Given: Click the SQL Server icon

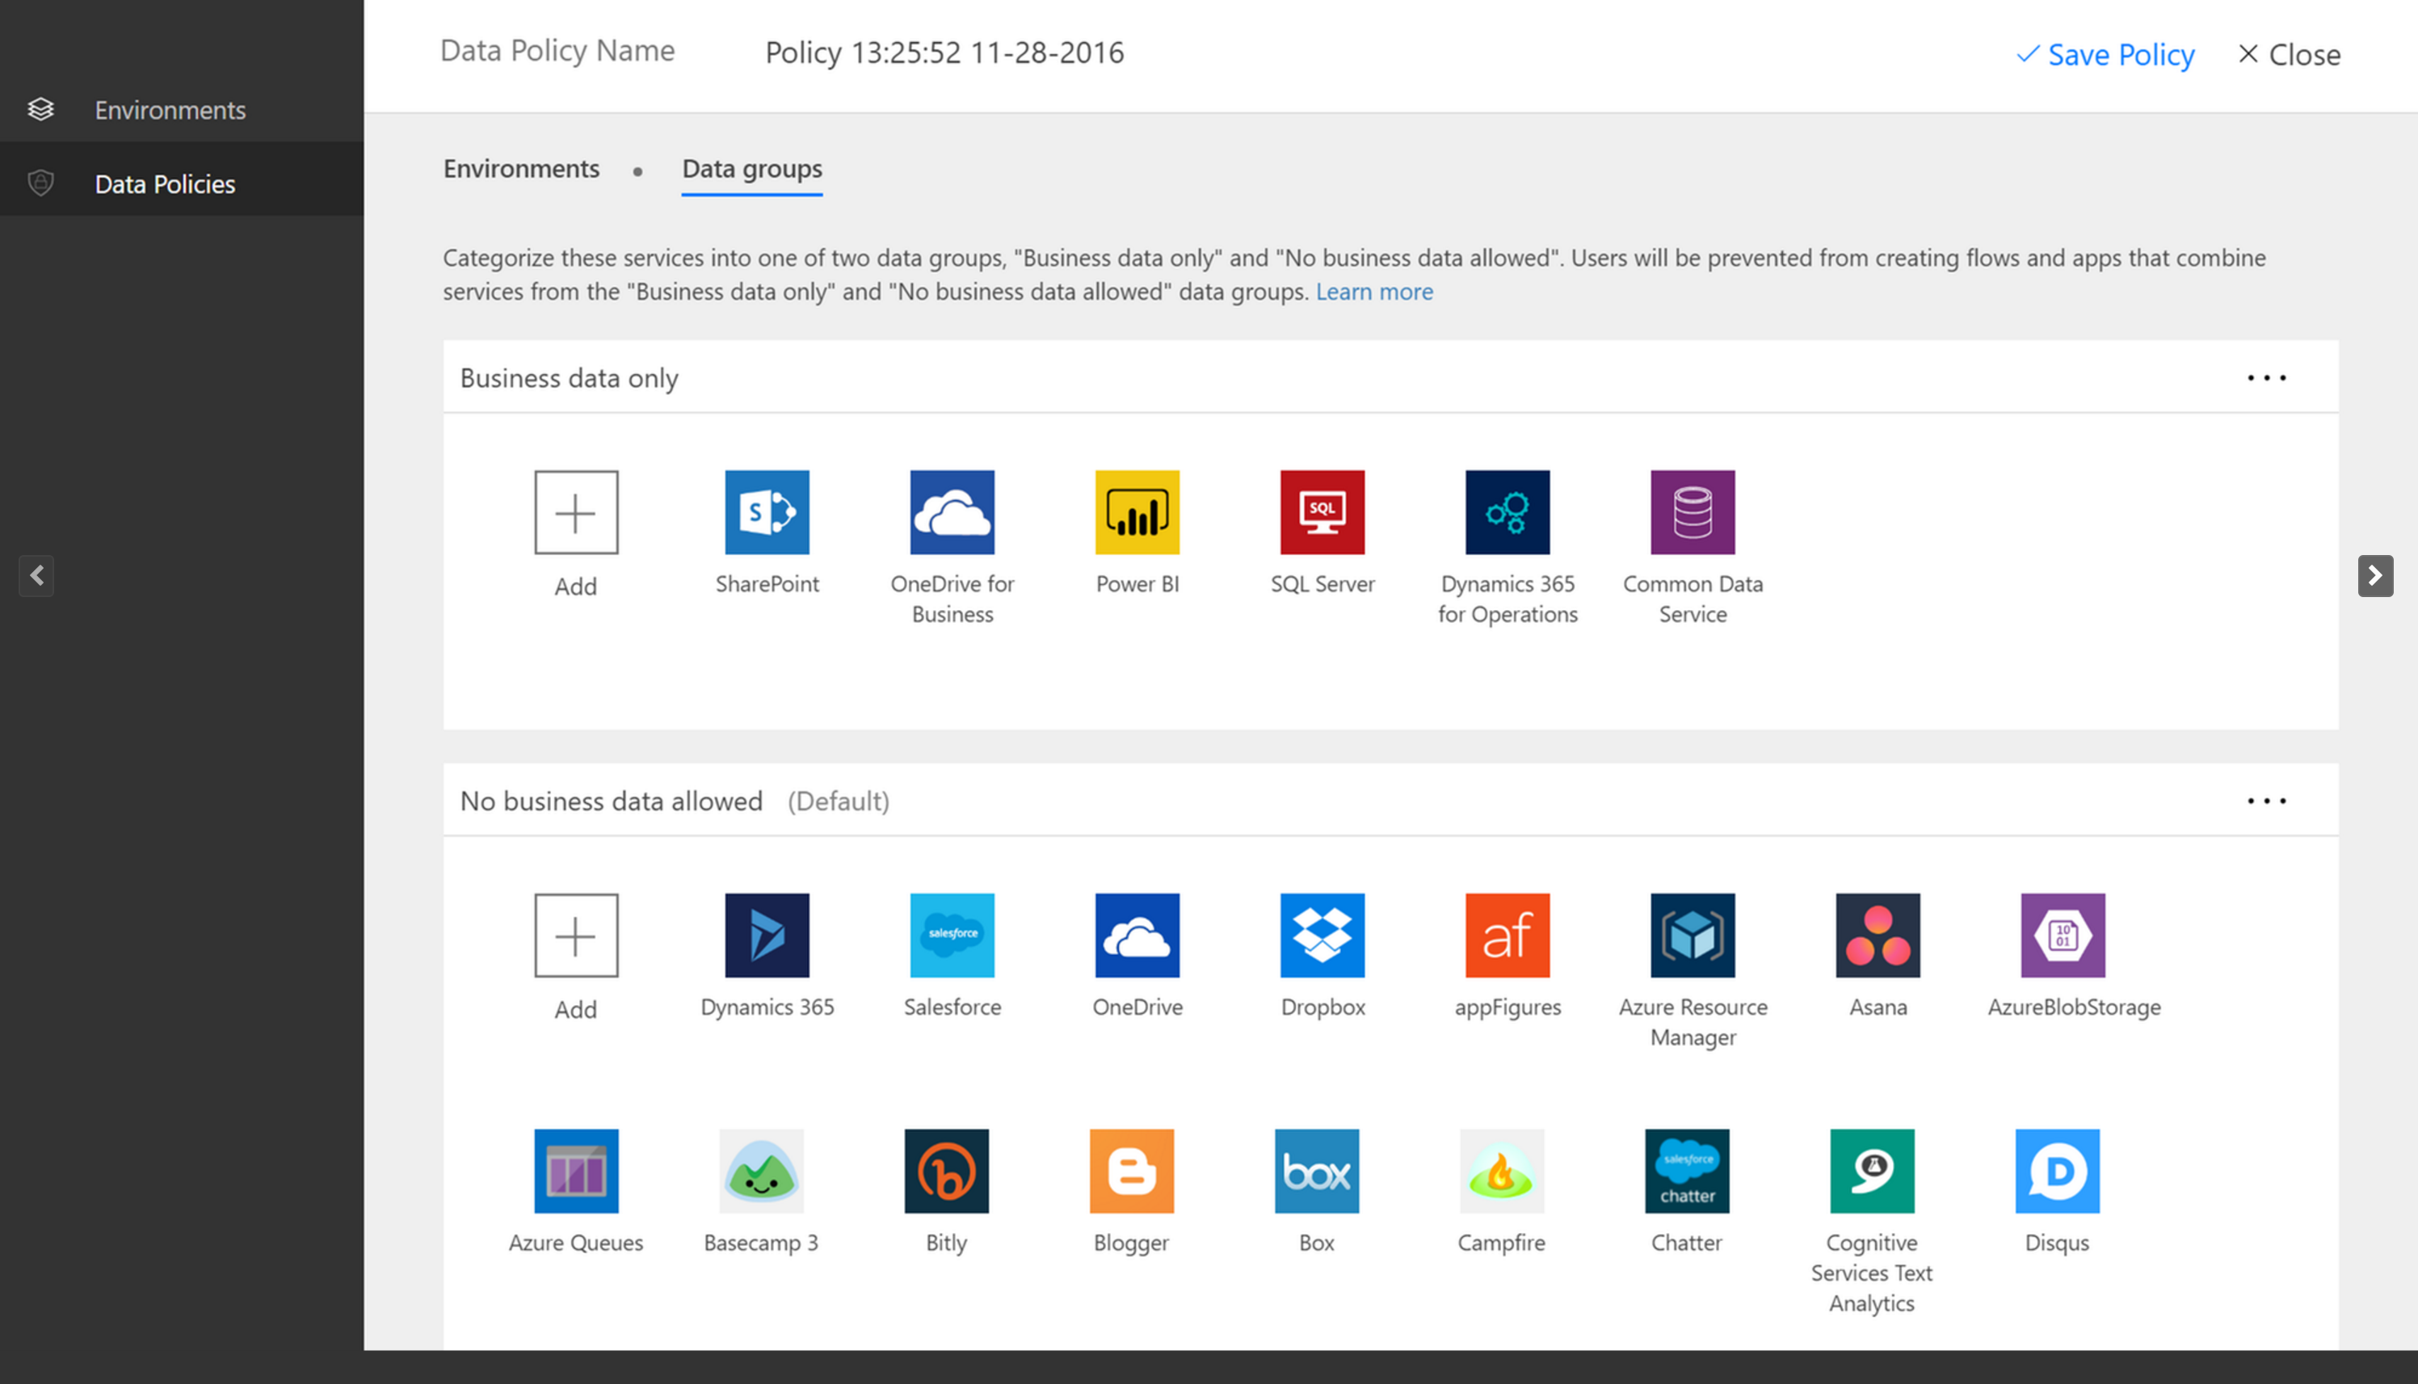Looking at the screenshot, I should (1322, 511).
